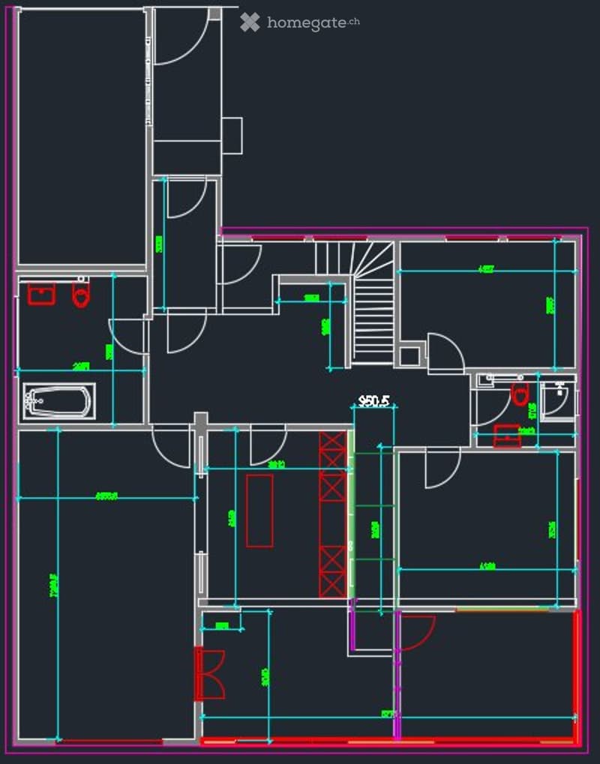
Task: Pick the red toilet in the bathtub bathroom
Action: (x=82, y=295)
